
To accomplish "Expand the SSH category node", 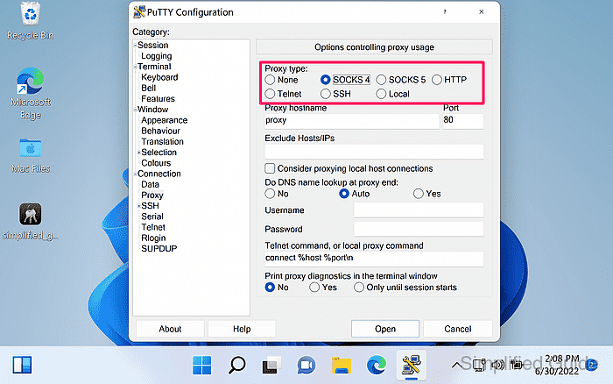I will (x=138, y=206).
